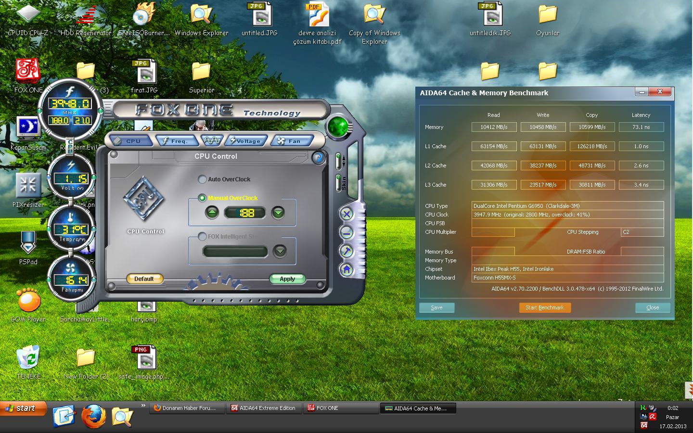Increase manual overclock value with up arrow
This screenshot has width=693, height=433.
click(x=212, y=212)
